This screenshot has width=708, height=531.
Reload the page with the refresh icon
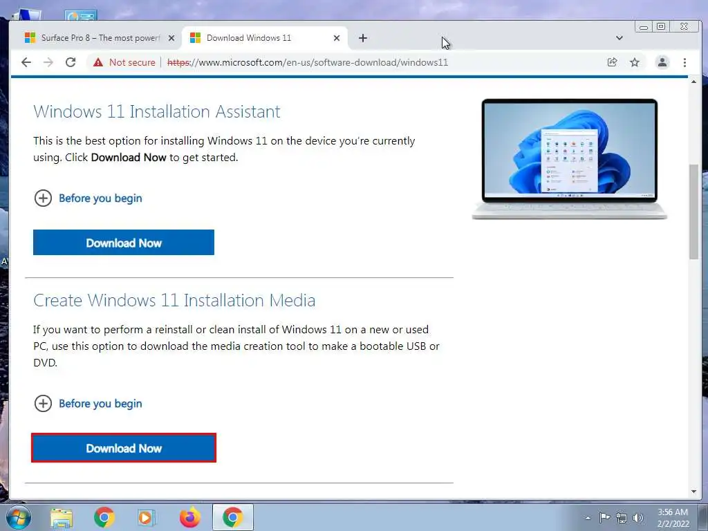click(71, 62)
